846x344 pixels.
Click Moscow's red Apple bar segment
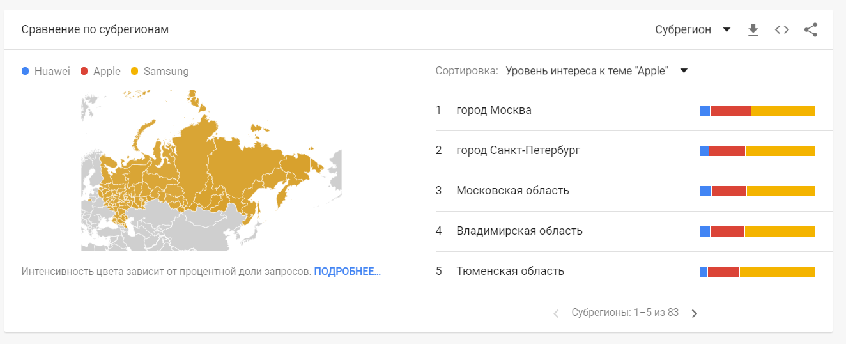[730, 111]
